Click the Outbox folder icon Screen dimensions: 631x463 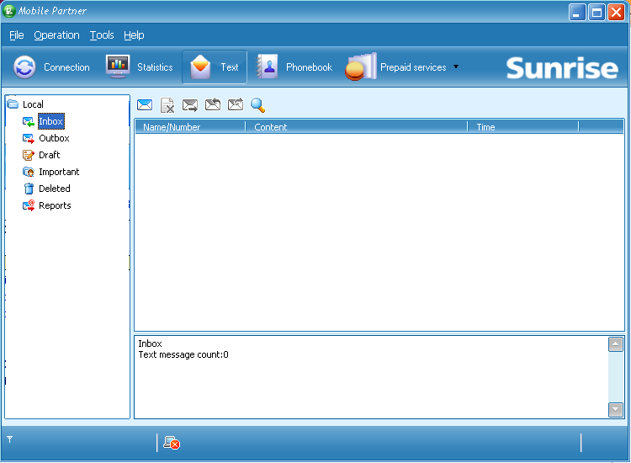tap(28, 138)
